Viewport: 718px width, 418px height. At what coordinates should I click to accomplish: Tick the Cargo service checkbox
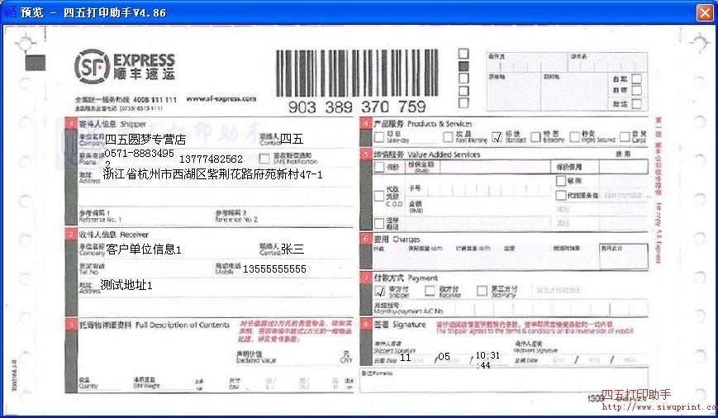625,137
